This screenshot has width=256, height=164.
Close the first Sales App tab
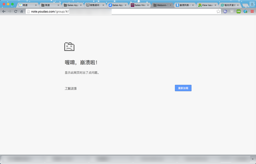pos(81,5)
